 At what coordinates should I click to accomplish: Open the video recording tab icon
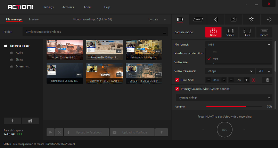pyautogui.click(x=180, y=19)
